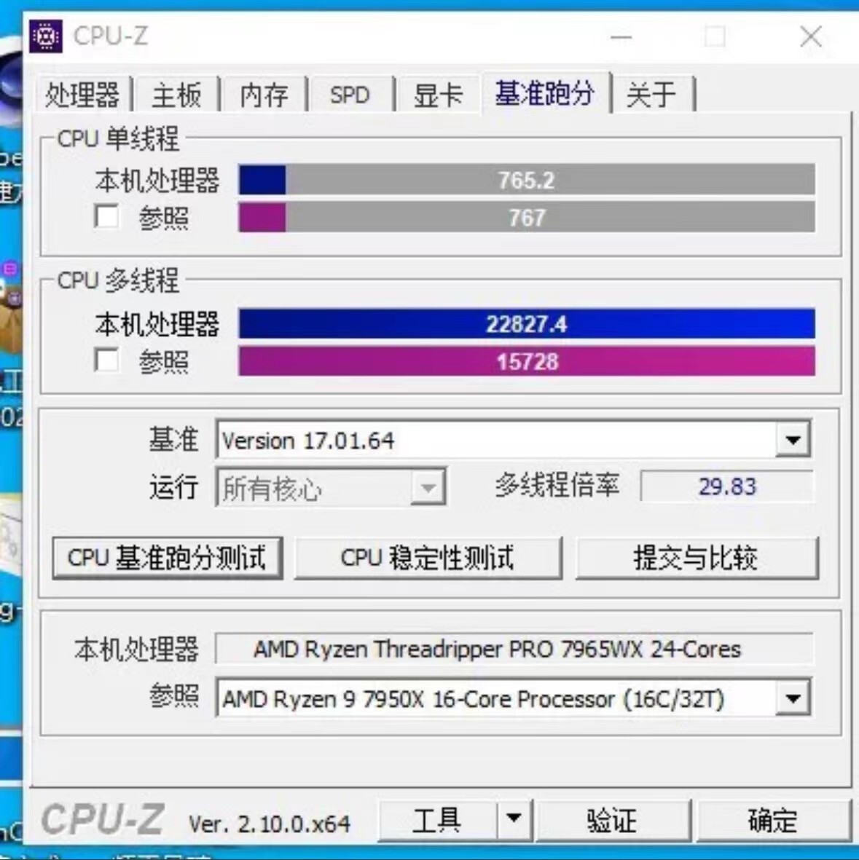Viewport: 859px width, 860px height.
Task: Click the CPU 多线程 group label
Action: point(118,280)
